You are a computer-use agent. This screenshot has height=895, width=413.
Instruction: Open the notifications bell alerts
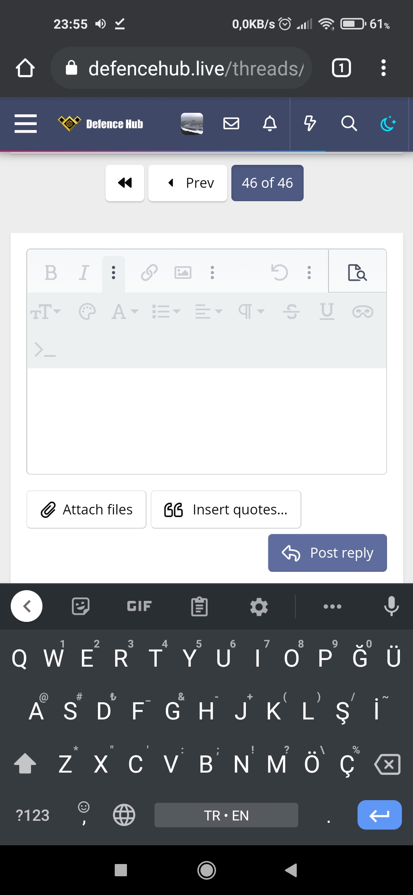(270, 124)
